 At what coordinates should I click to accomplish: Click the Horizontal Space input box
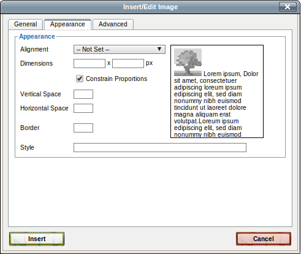coord(83,108)
